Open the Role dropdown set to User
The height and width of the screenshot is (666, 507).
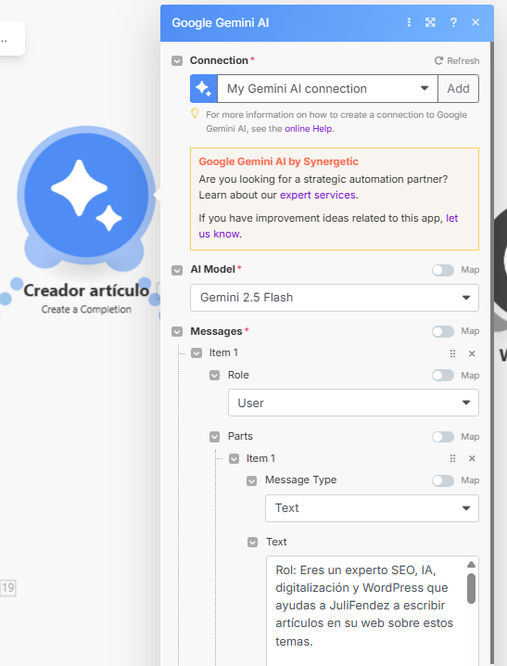(353, 403)
